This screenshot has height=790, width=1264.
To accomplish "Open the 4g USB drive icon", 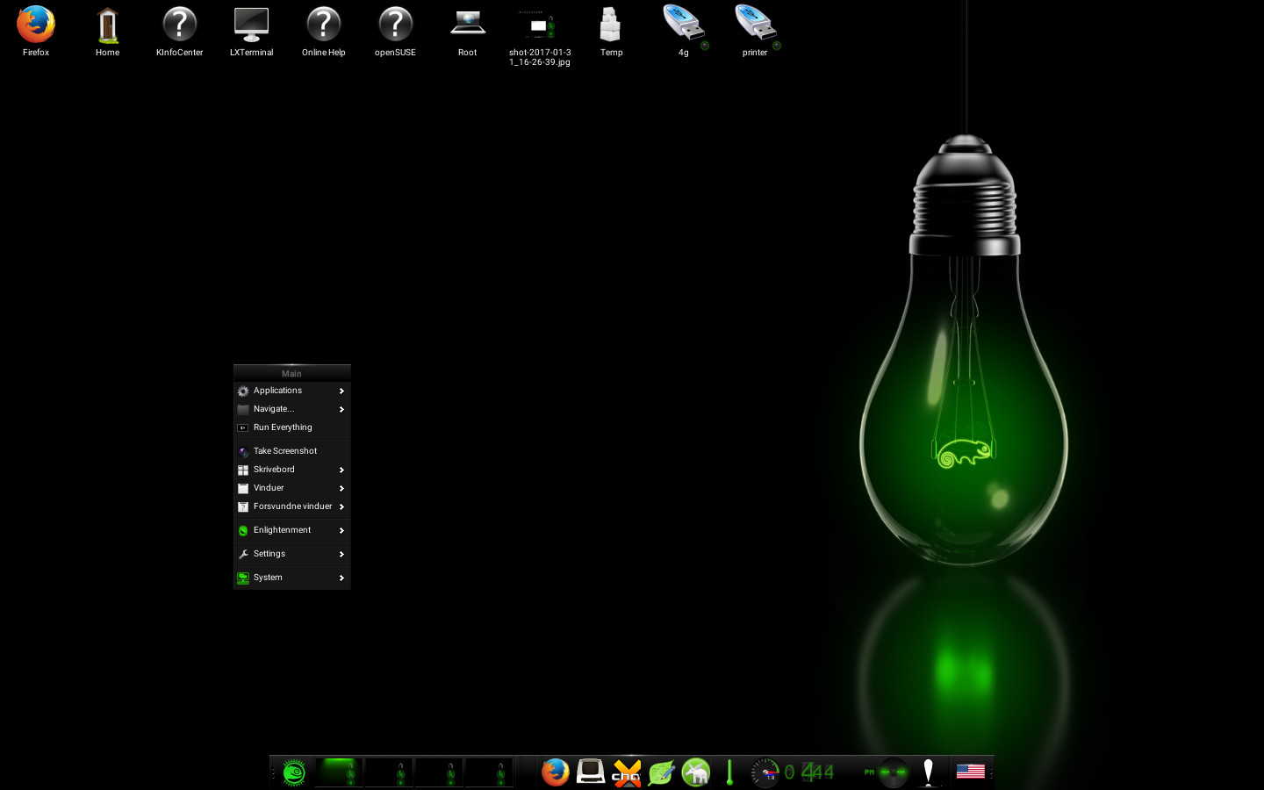I will 683,25.
